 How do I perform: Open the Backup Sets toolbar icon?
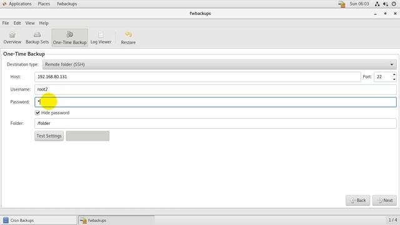coord(37,37)
